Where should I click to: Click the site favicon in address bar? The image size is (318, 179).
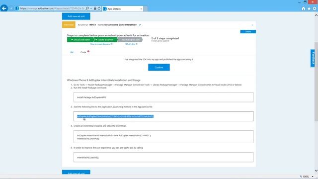coord(17,8)
